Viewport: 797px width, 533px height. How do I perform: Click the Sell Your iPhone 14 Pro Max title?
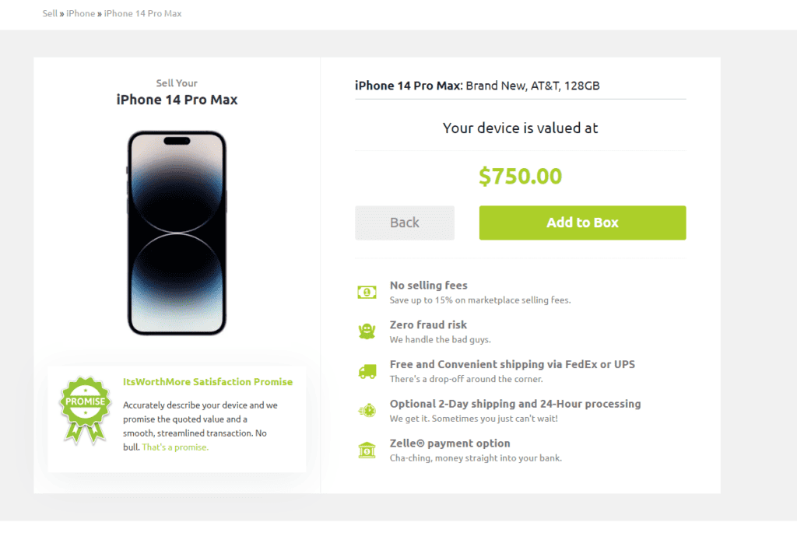[177, 92]
